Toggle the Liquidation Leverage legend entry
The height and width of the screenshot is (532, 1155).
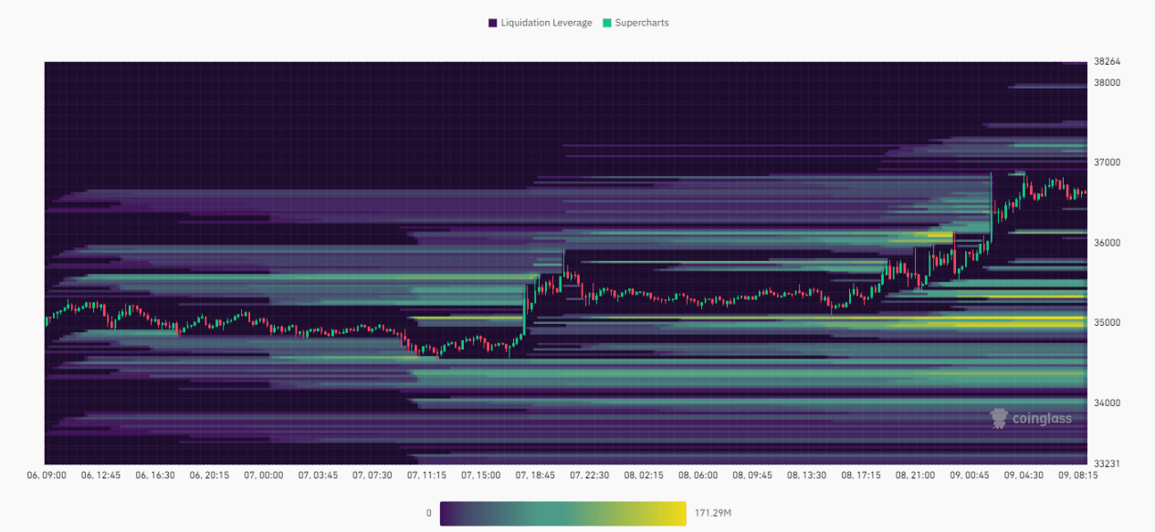pyautogui.click(x=546, y=23)
